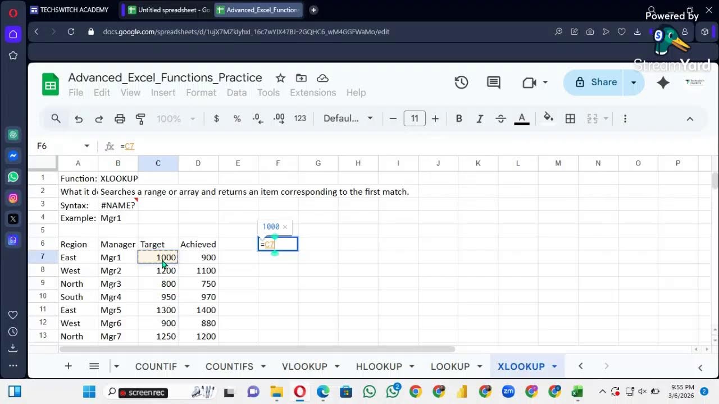Viewport: 719px width, 404px height.
Task: Open the Extensions menu
Action: (x=313, y=93)
